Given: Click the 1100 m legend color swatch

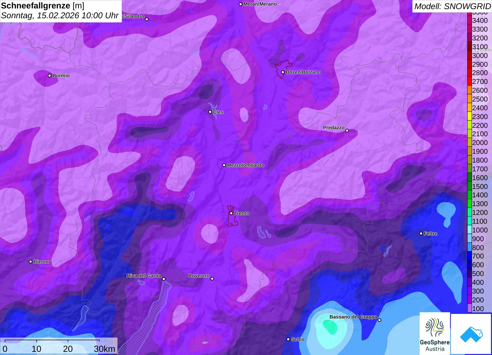Looking at the screenshot, I should tap(470, 221).
